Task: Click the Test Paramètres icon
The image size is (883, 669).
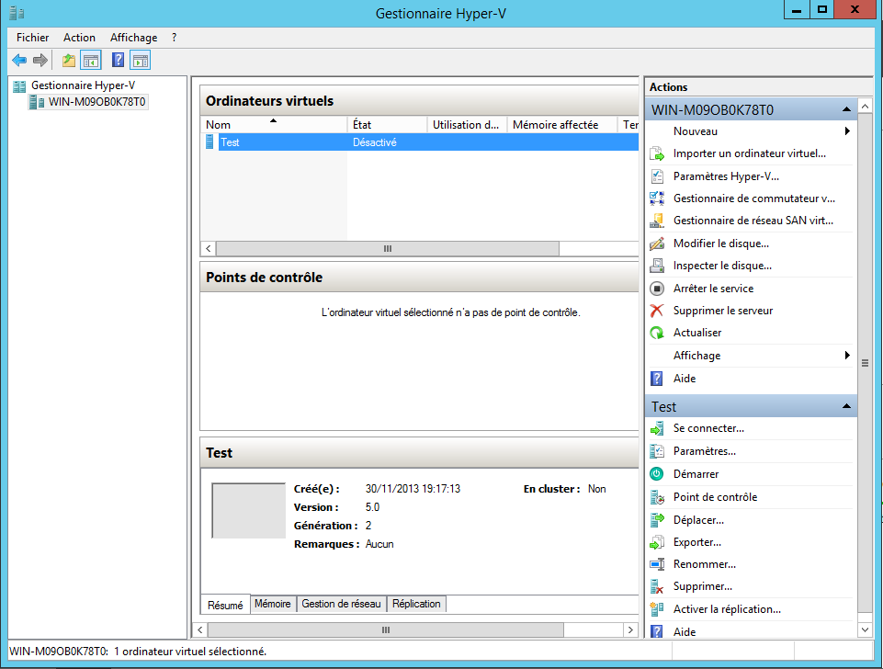Action: pyautogui.click(x=657, y=451)
